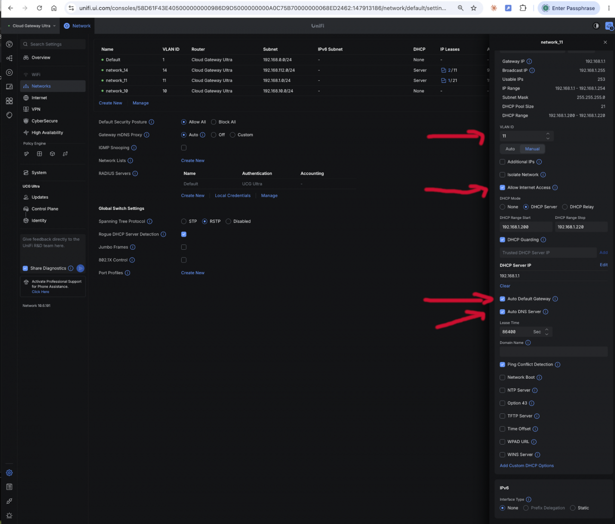This screenshot has width=615, height=524.
Task: Close the network_11 panel
Action: [605, 42]
